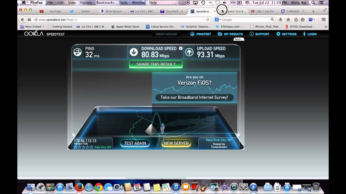Open Notification Center menu bar icon
This screenshot has height=194, width=346.
pyautogui.click(x=321, y=3)
